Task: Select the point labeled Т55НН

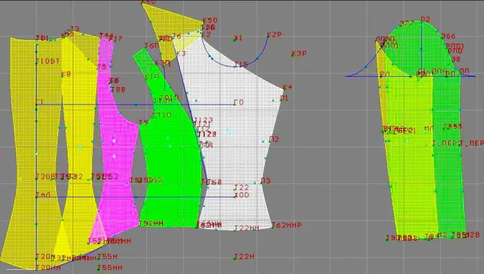Action: (x=110, y=268)
